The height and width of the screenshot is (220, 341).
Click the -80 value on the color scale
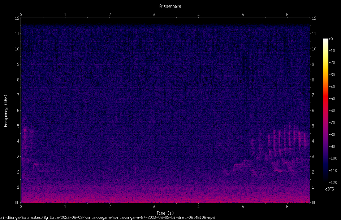click(x=332, y=135)
